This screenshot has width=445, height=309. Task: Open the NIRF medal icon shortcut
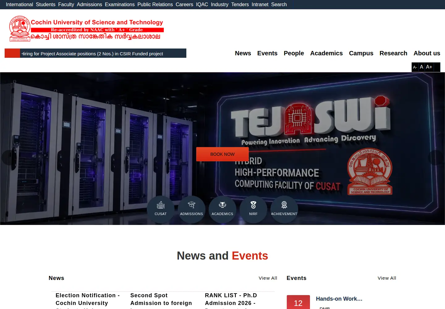click(253, 209)
